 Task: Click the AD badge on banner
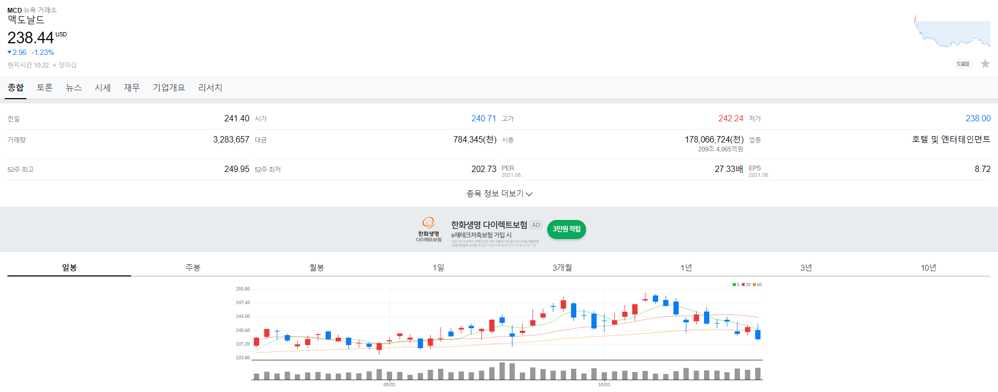(536, 225)
